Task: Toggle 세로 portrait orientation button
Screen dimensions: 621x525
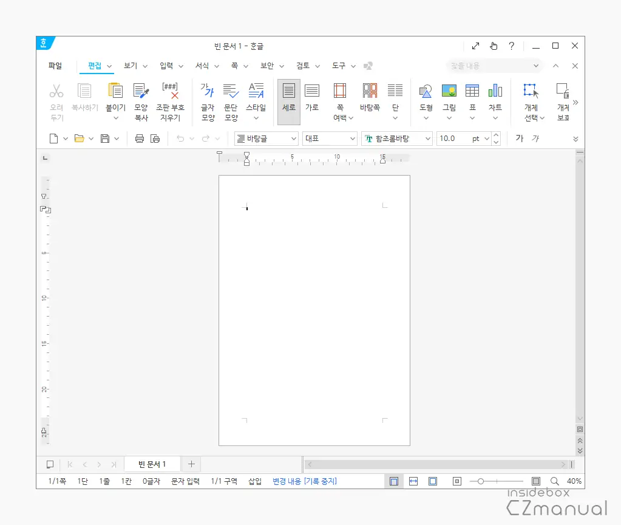Action: click(x=289, y=92)
